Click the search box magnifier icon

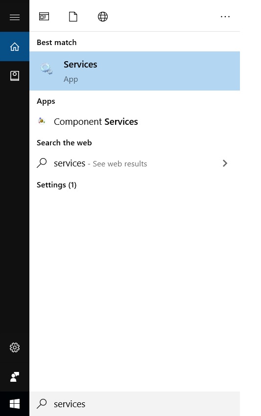coord(42,404)
